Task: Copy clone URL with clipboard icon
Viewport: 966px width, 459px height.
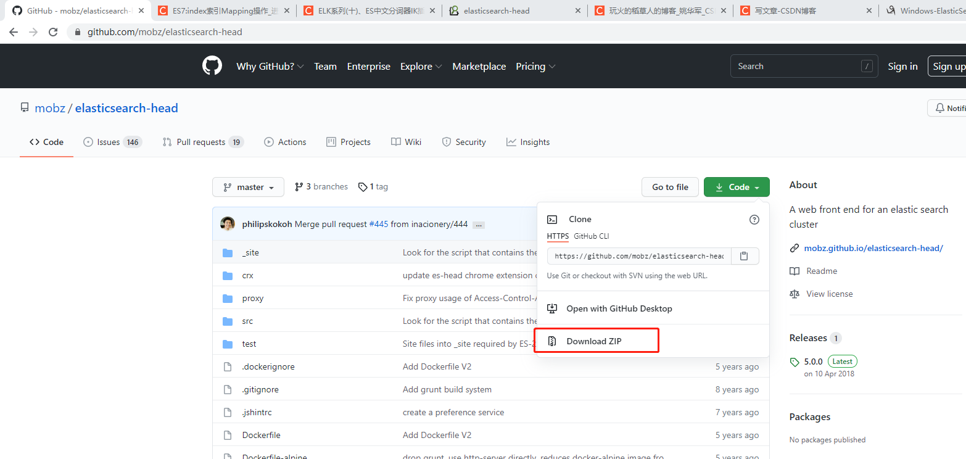Action: coord(745,256)
